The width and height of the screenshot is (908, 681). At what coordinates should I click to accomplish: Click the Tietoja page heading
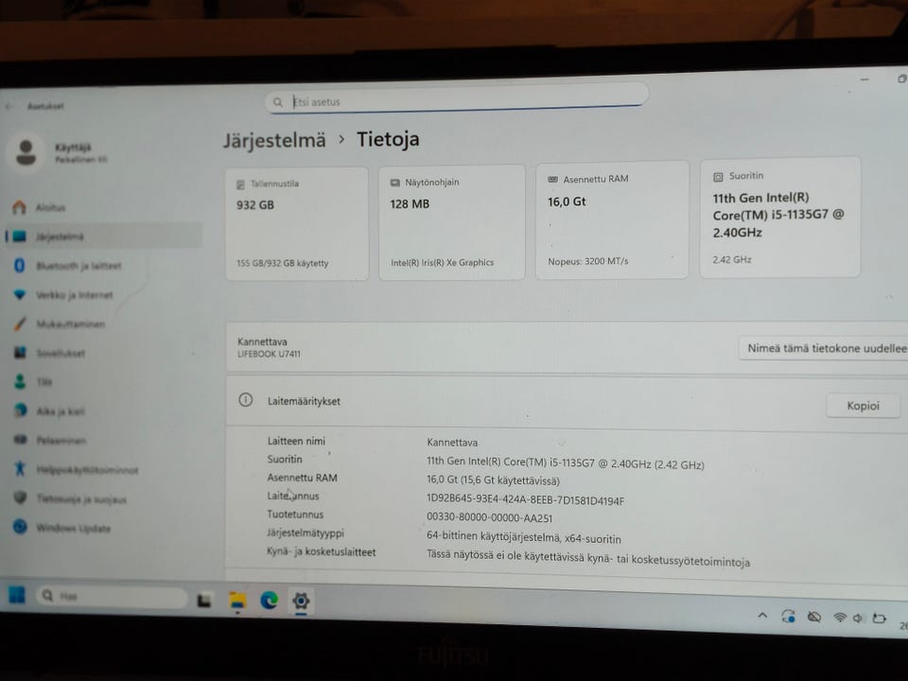388,140
